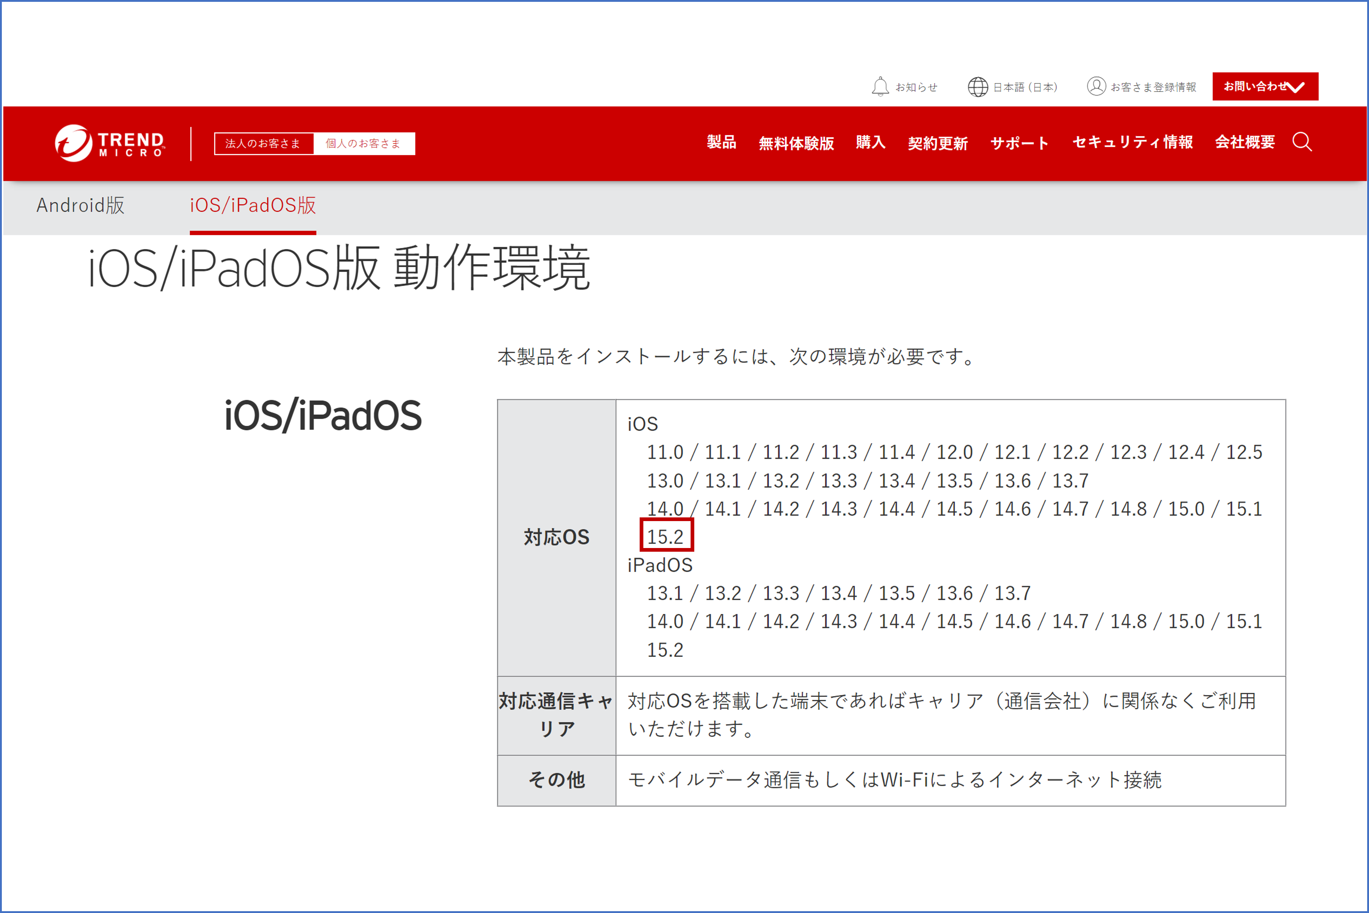
Task: Open the 契約更新 menu item
Action: click(938, 143)
